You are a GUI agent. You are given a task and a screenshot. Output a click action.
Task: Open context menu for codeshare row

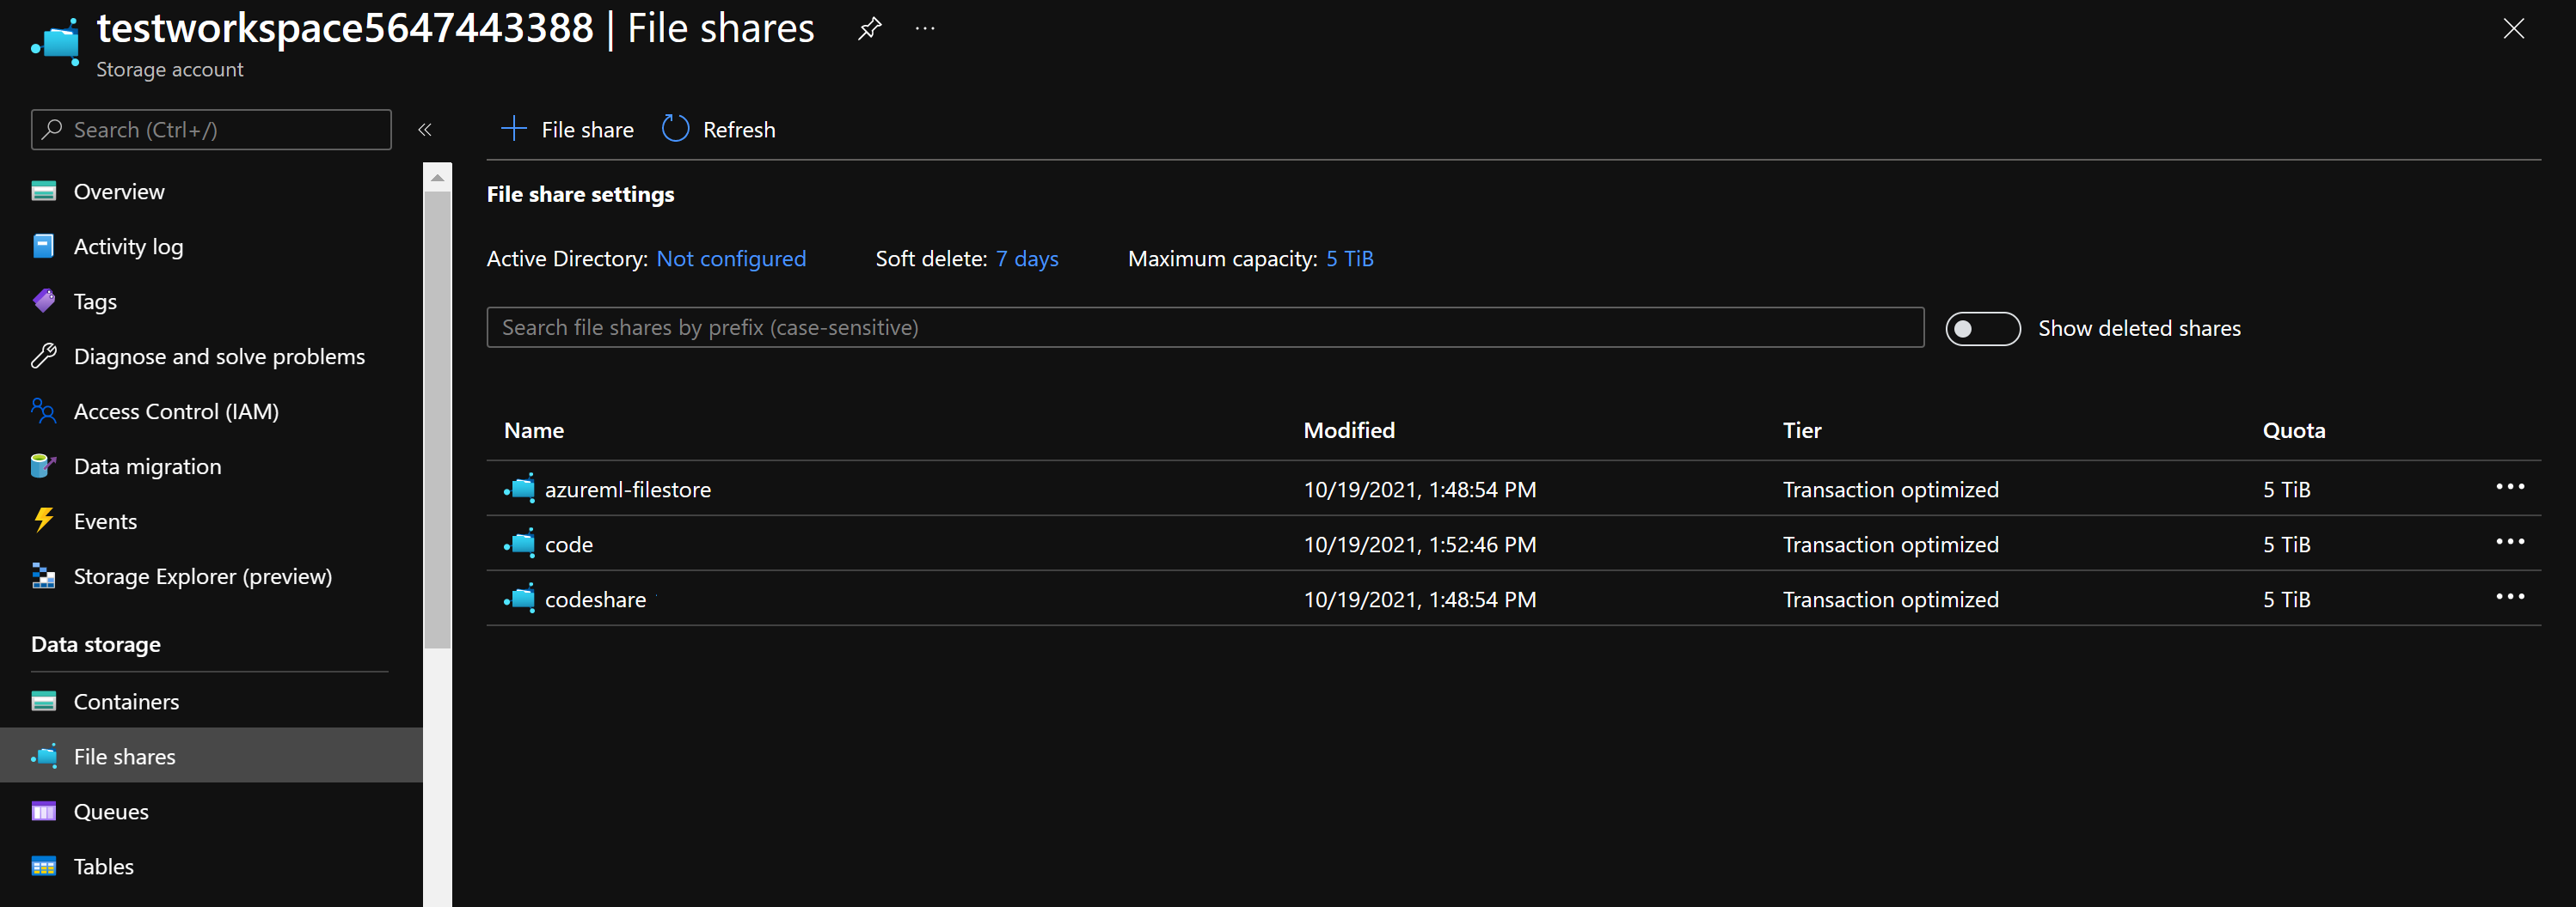[x=2510, y=596]
